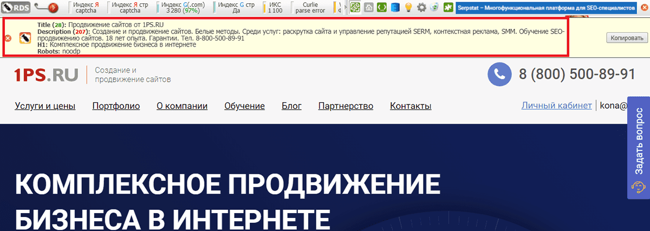Open RDS bar settings gear
The image size is (650, 231).
[421, 8]
